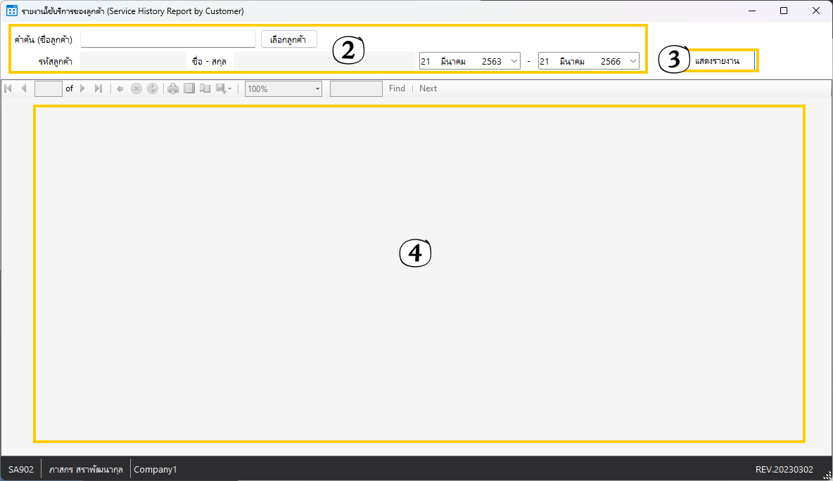Open start date picker dropdown (2563)
The image size is (833, 481).
513,62
